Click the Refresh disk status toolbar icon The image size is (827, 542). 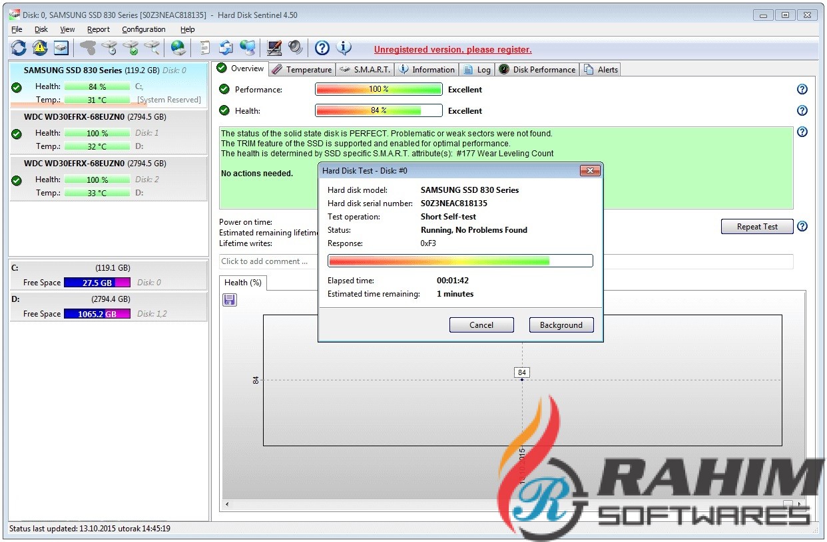19,48
